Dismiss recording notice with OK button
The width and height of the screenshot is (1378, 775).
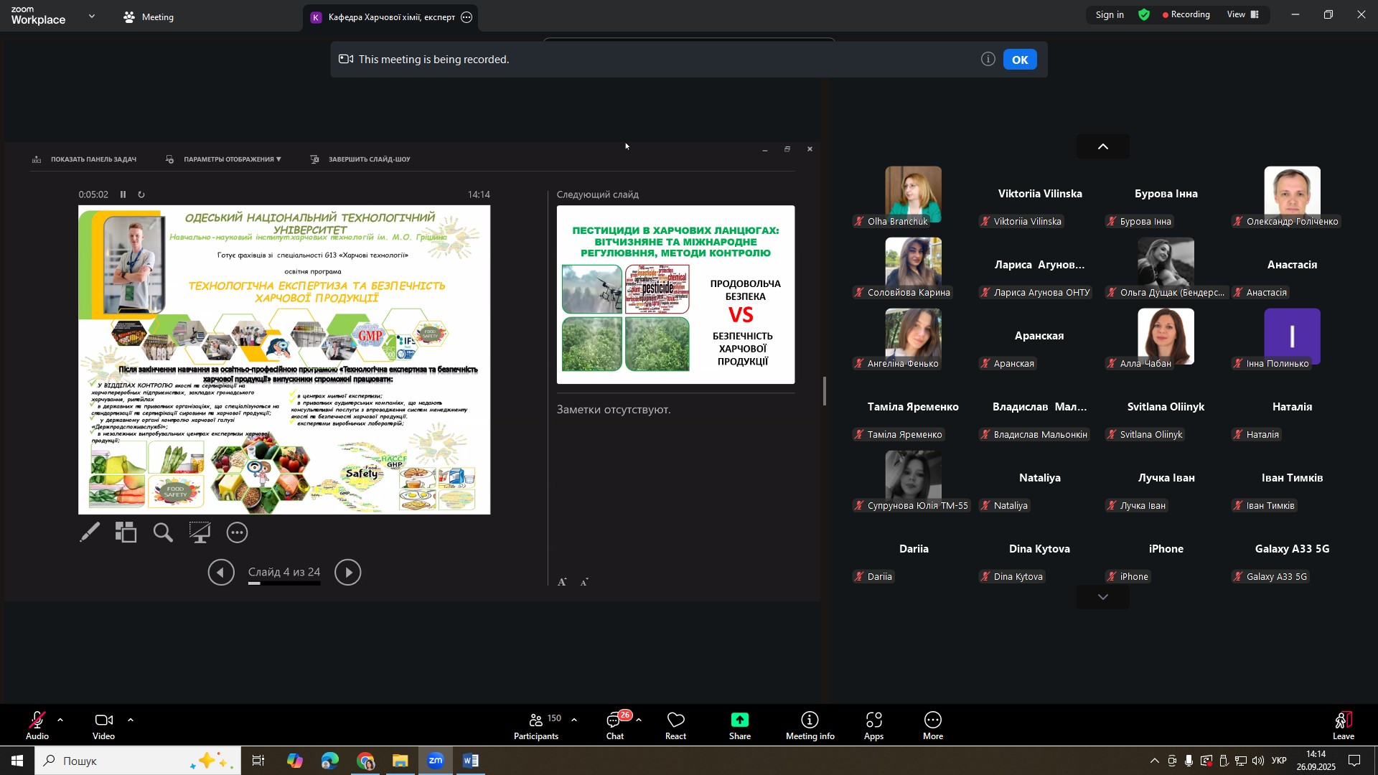coord(1019,60)
